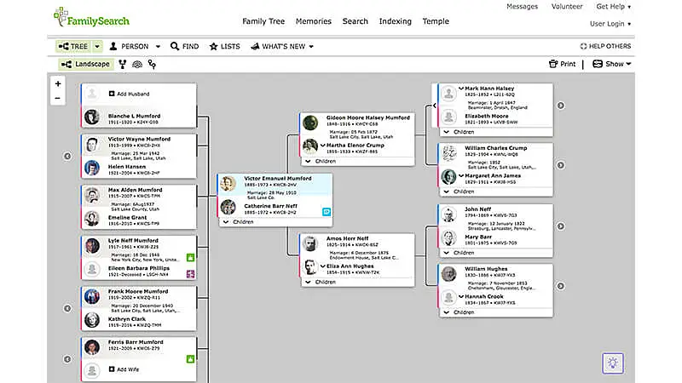Click HELP OTHERS link
Viewport: 682px width, 383px height.
pos(605,46)
